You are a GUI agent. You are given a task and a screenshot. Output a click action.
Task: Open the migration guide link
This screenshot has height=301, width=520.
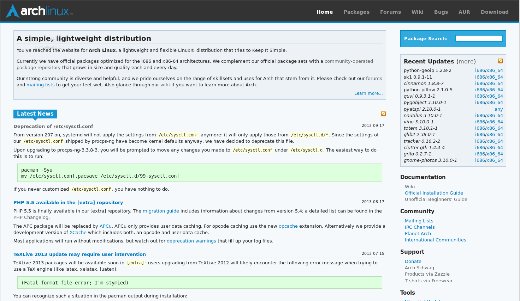point(161,211)
